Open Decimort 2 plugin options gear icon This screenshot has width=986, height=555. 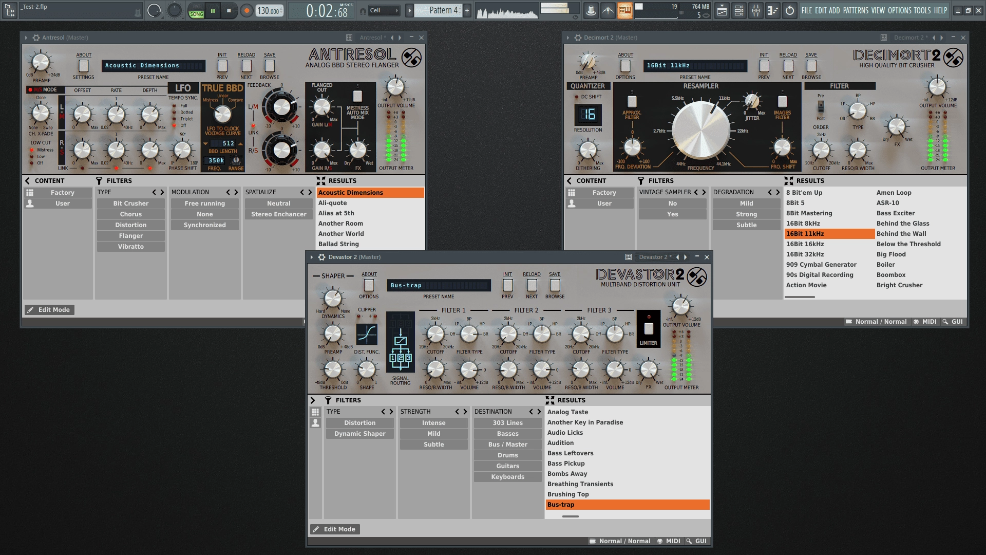coord(578,38)
